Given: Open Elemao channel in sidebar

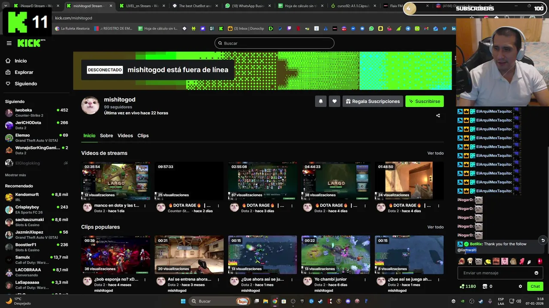Looking at the screenshot, I should pyautogui.click(x=36, y=138).
